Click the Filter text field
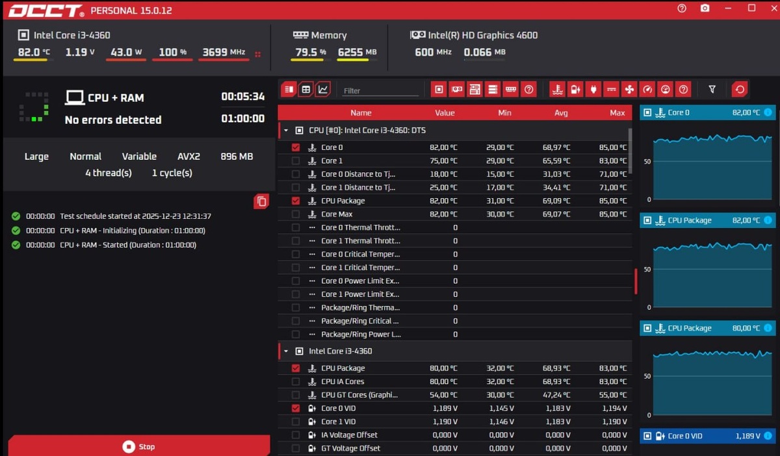 click(x=381, y=90)
